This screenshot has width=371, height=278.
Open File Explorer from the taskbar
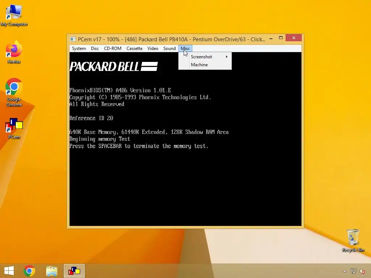coord(51,271)
